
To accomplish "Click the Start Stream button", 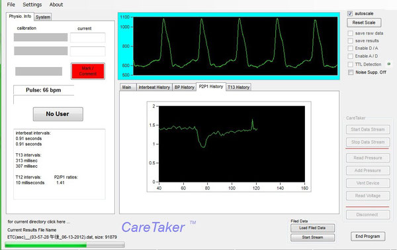I will click(x=312, y=237).
